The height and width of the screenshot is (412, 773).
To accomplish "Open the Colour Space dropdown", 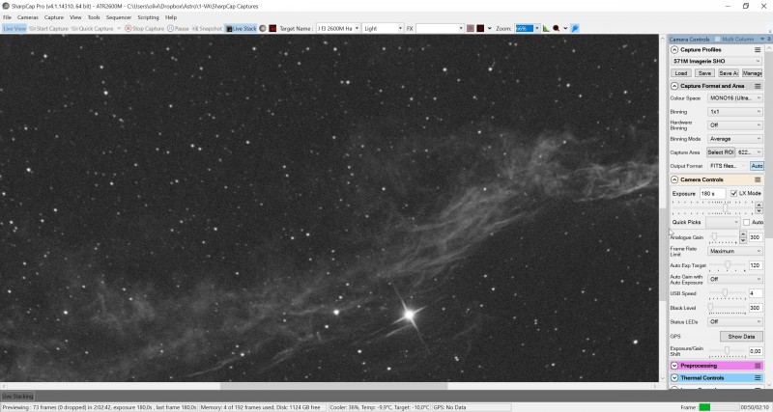I will click(x=735, y=98).
